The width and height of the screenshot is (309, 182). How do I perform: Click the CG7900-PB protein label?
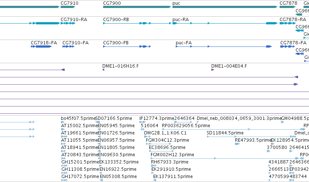(x=116, y=43)
